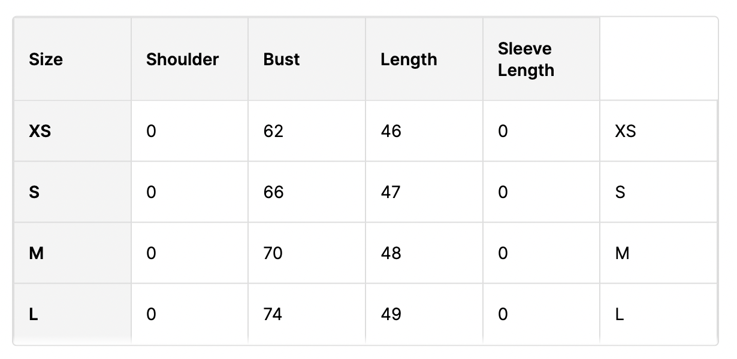Click the Bust value 70 cell
Viewport: 737px width, 359px height.
click(273, 253)
